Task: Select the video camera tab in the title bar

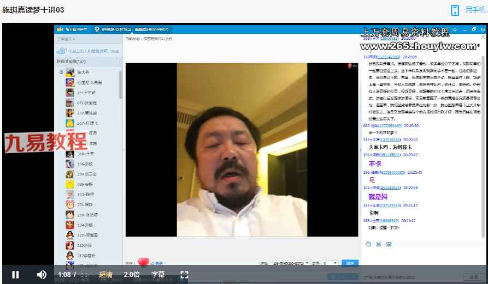Action: [x=72, y=29]
